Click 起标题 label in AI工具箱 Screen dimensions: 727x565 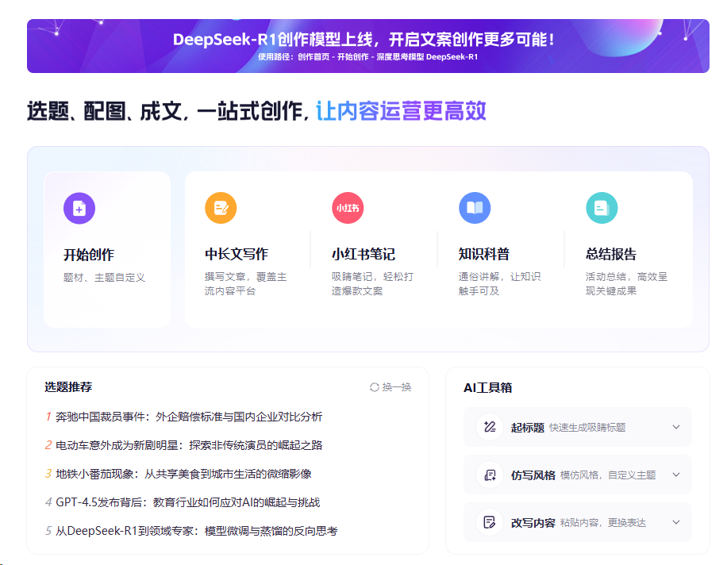click(528, 428)
